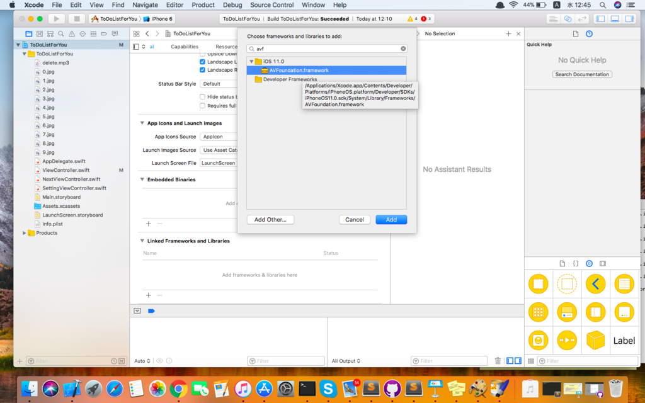
Task: Stop the running scheme
Action: 76,19
